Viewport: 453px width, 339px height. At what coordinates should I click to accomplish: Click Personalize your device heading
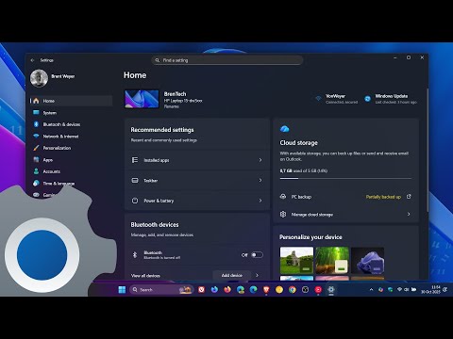(x=310, y=237)
